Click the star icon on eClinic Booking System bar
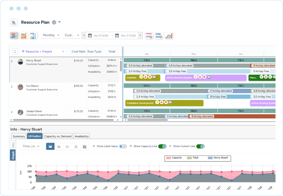The height and width of the screenshot is (196, 283). pos(195,77)
